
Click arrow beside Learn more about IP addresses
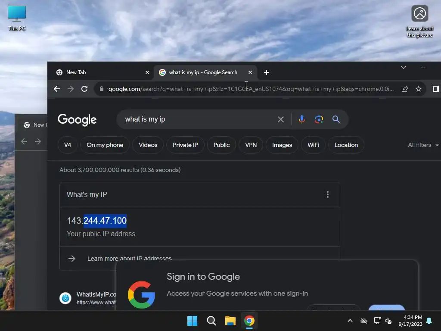pos(72,259)
